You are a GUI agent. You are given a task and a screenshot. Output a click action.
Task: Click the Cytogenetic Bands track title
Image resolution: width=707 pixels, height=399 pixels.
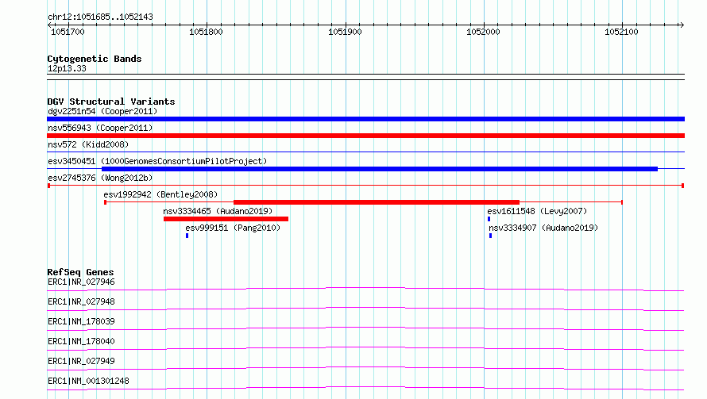pyautogui.click(x=95, y=59)
